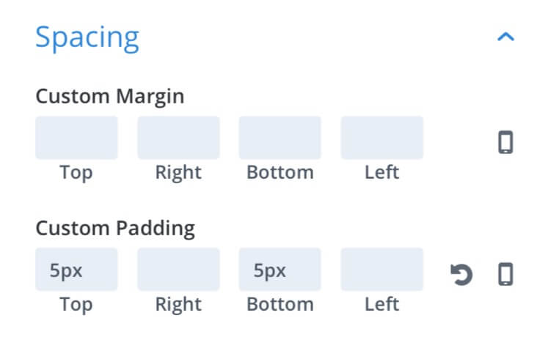Image resolution: width=537 pixels, height=340 pixels.
Task: Collapse the Spacing section with the chevron
Action: point(505,37)
